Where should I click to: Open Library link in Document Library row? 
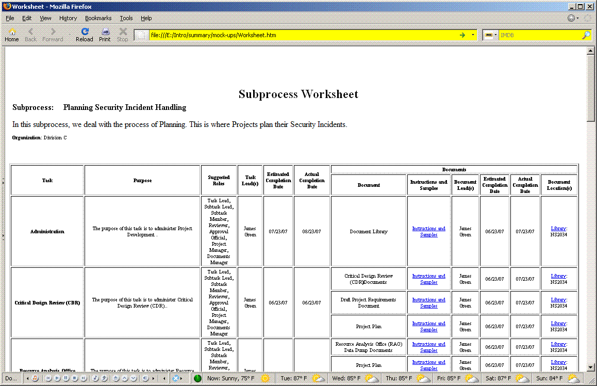[x=559, y=229]
